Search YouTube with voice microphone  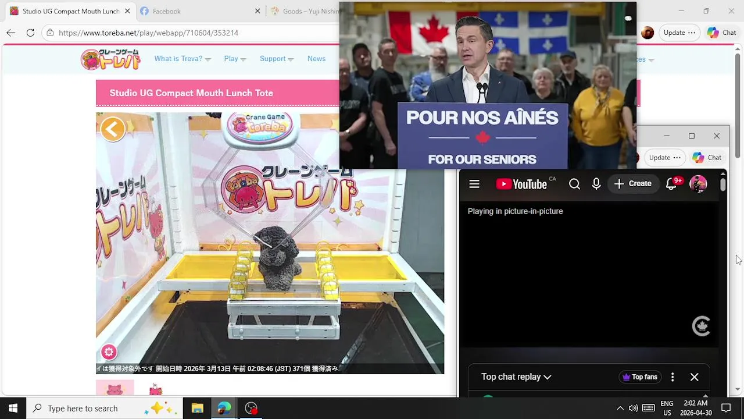(596, 184)
